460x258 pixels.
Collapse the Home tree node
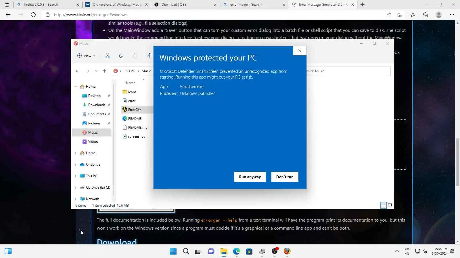coord(75,87)
